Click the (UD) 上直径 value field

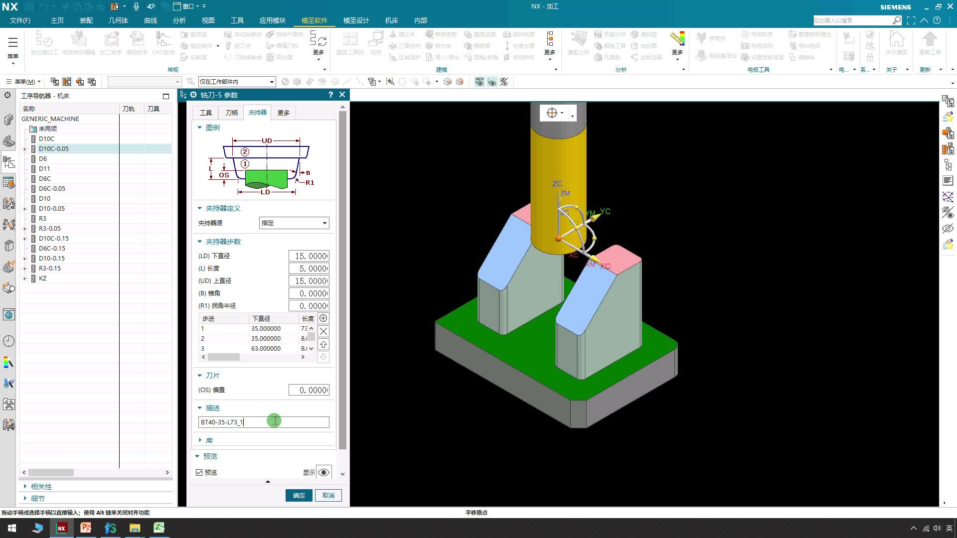pos(309,281)
